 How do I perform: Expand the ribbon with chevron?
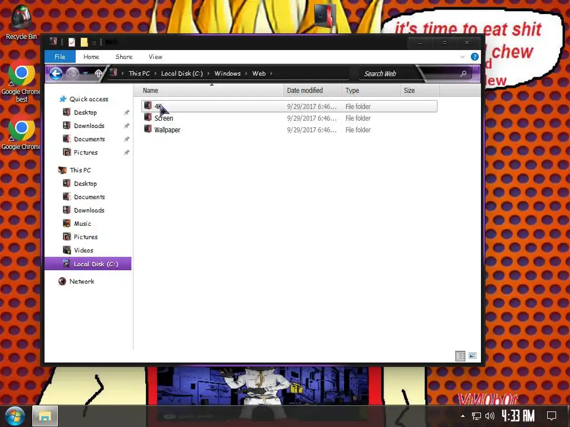tap(463, 57)
